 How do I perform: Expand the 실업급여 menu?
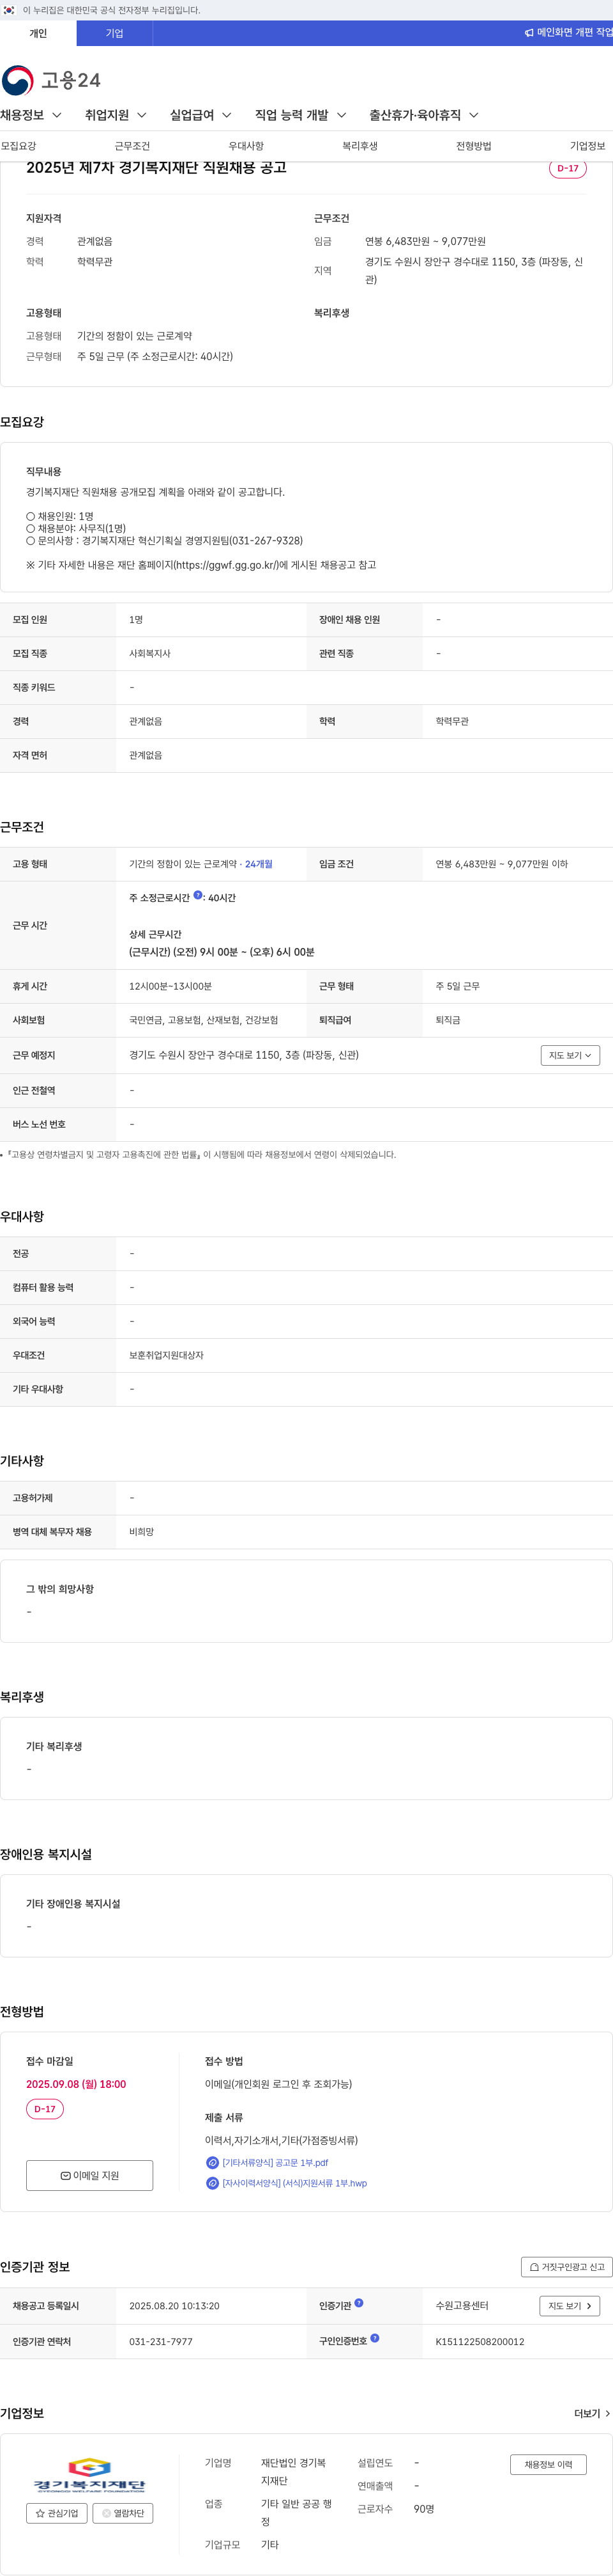(x=201, y=115)
